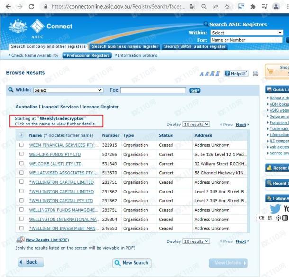Switch to Search SMSF auditor register tab
The width and height of the screenshot is (289, 277).
[x=195, y=46]
